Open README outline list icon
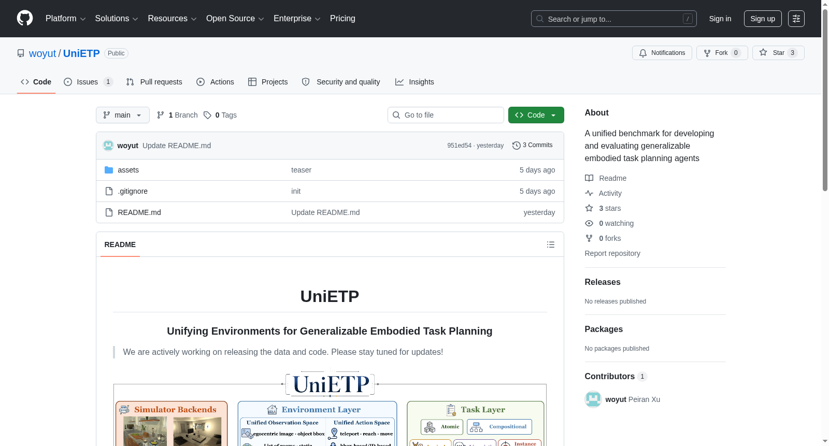 point(551,244)
